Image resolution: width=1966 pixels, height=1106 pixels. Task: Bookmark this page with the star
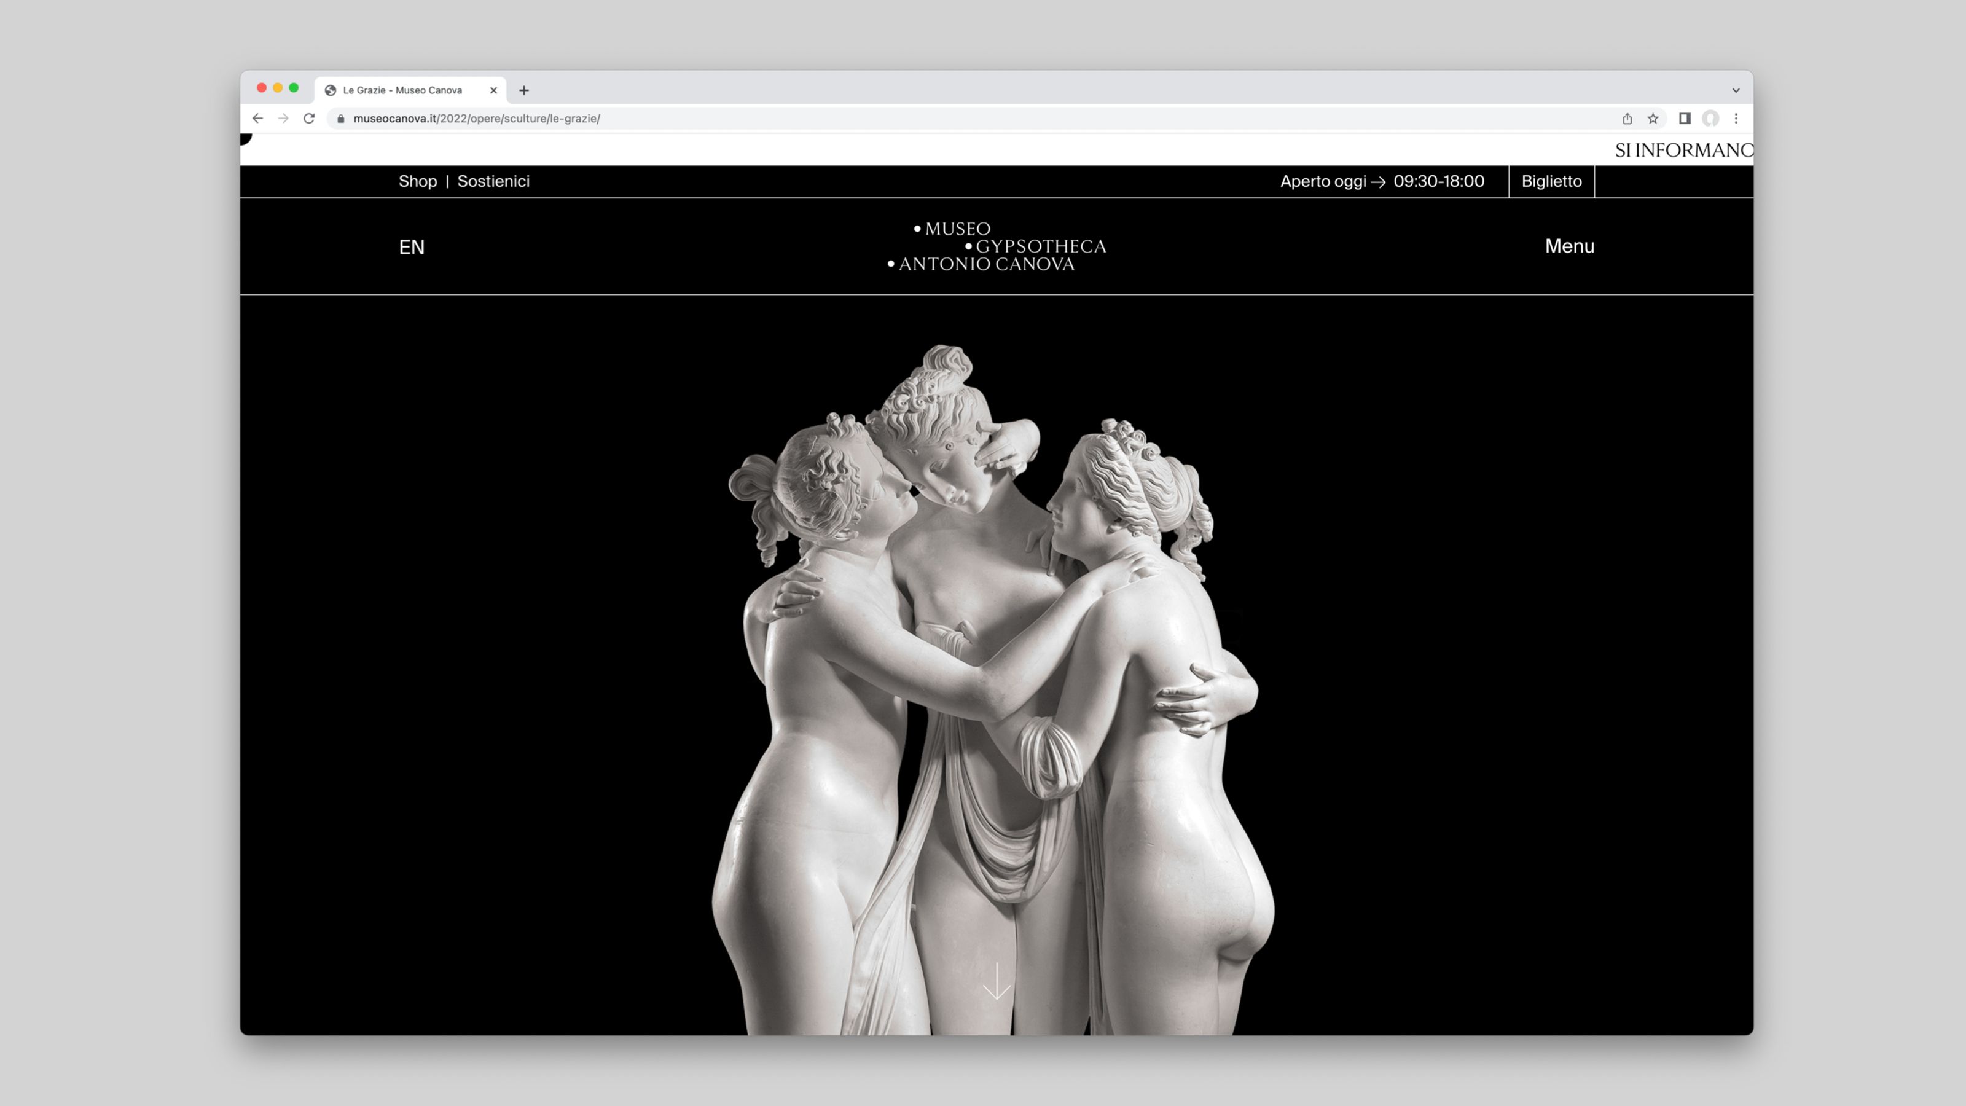(1653, 119)
